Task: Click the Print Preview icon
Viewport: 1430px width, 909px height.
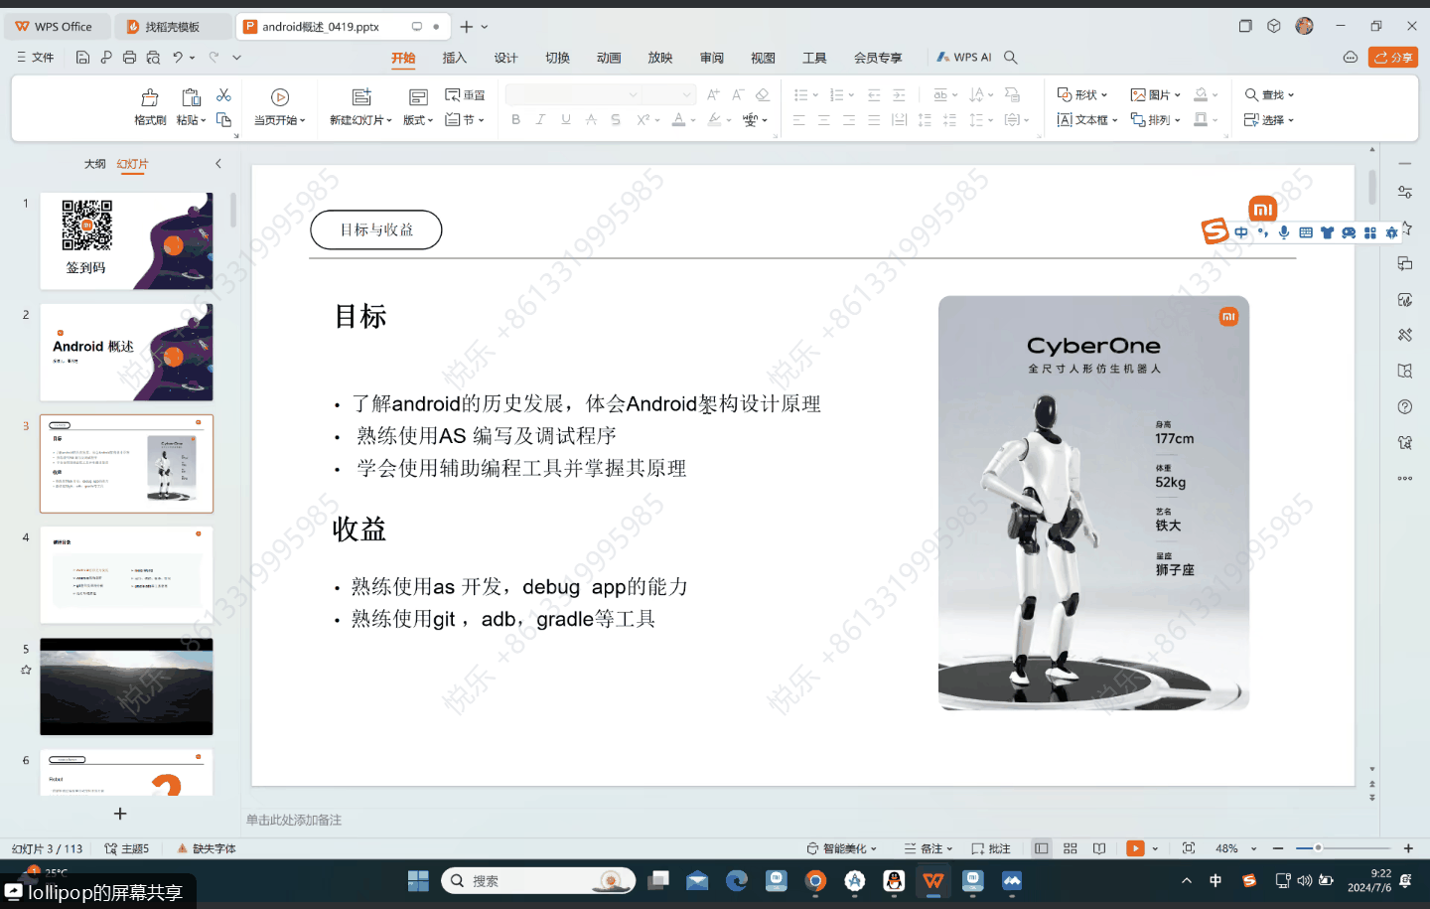Action: [x=153, y=58]
